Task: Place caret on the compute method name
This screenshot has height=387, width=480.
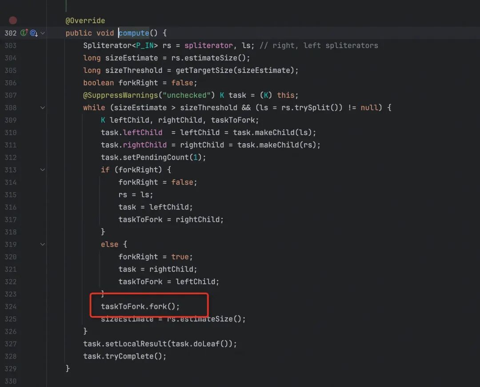Action: coord(134,33)
